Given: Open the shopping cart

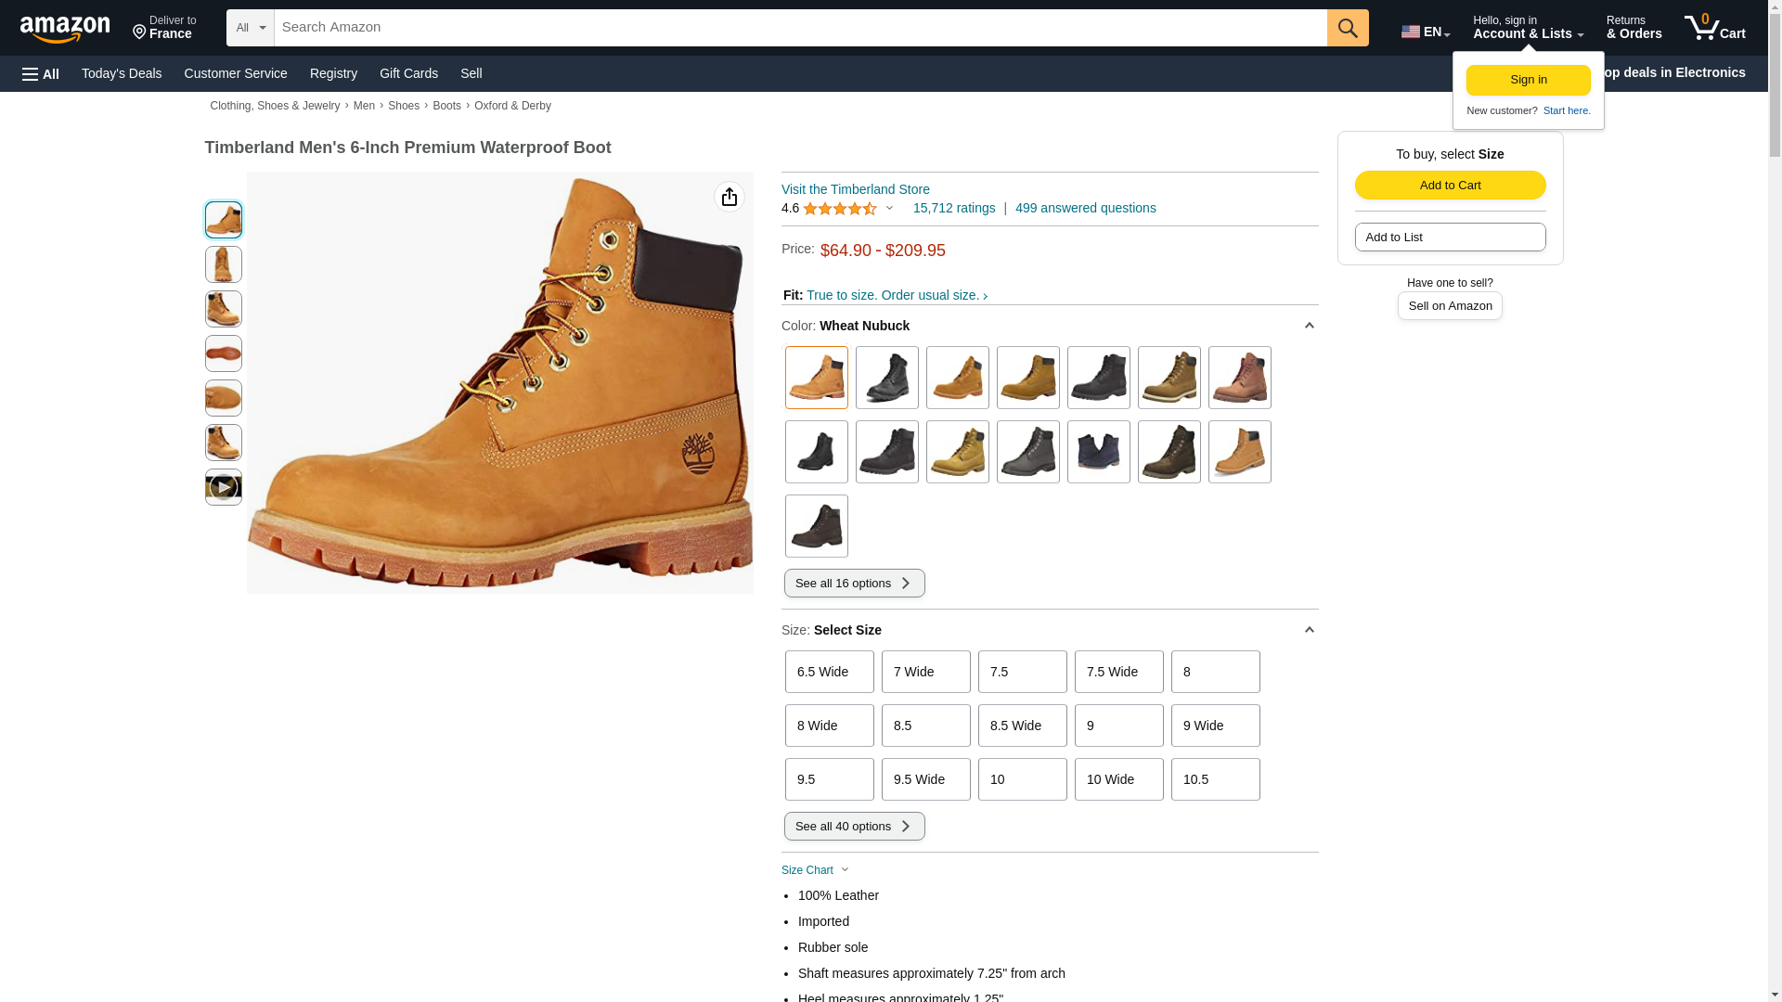Looking at the screenshot, I should point(1714,28).
